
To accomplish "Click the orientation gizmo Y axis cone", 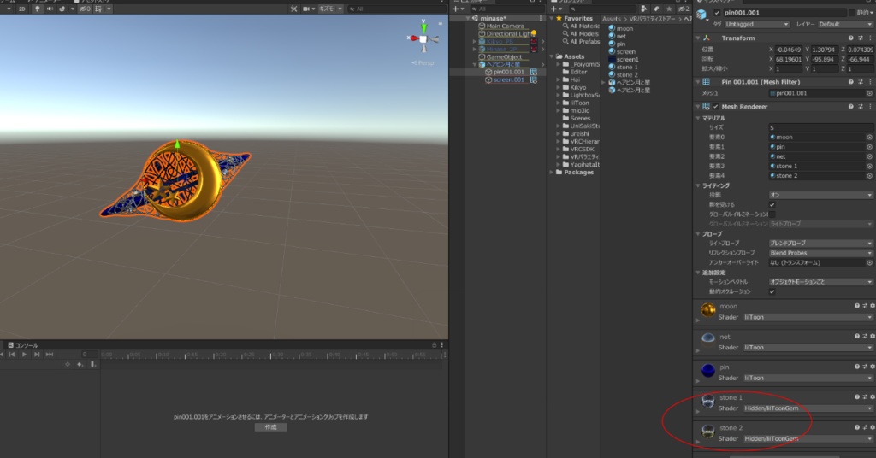I will tap(424, 26).
